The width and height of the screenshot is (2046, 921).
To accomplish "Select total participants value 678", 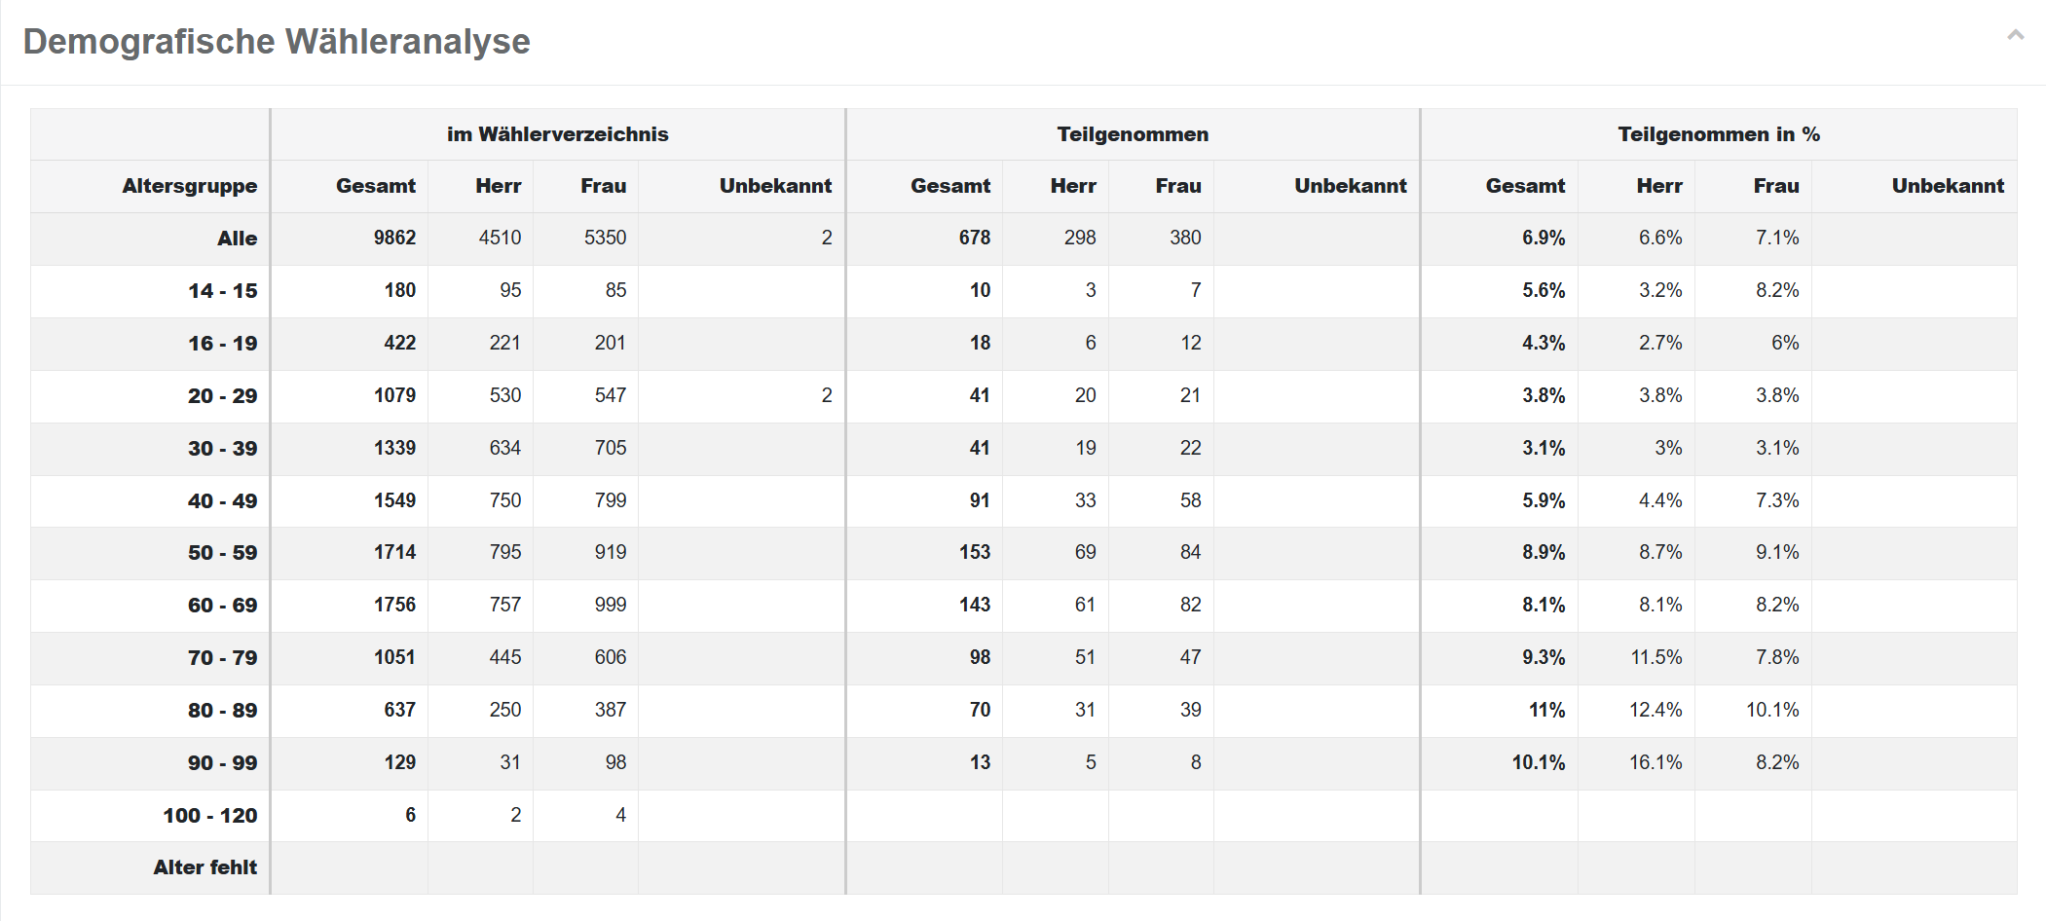I will click(x=974, y=239).
